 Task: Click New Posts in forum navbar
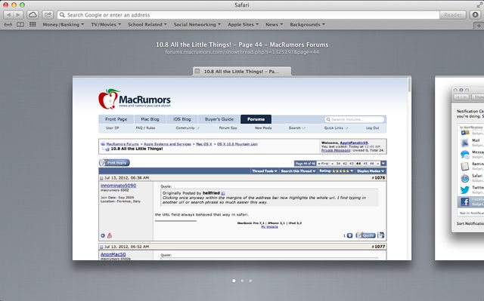[263, 127]
